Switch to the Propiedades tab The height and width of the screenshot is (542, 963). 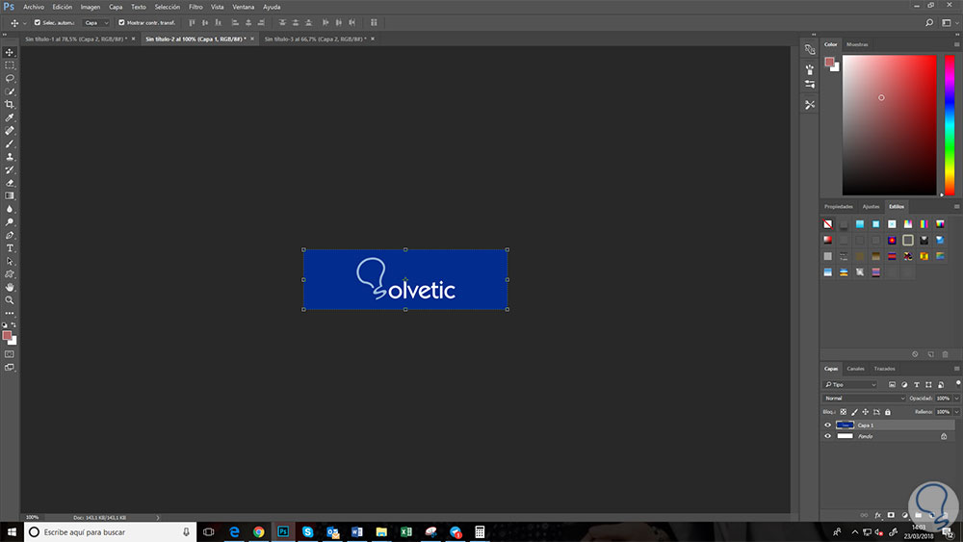(x=839, y=207)
